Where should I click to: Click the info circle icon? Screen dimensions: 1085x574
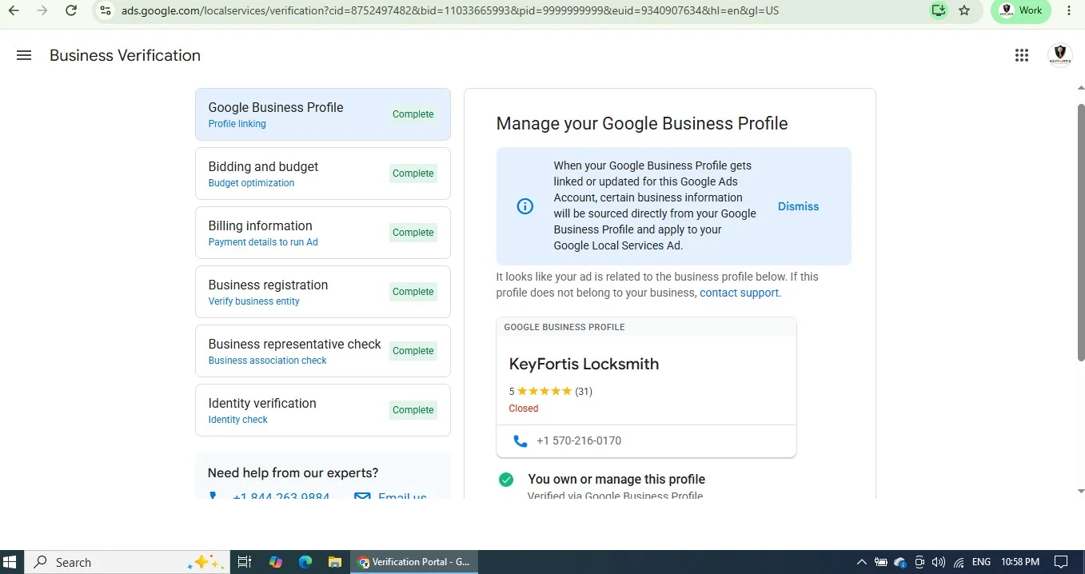(x=525, y=206)
